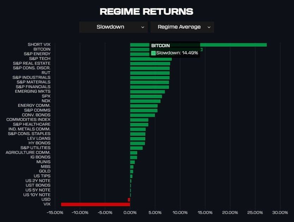Click the GOLD axis label
The height and width of the screenshot is (222, 294).
[x=44, y=171]
